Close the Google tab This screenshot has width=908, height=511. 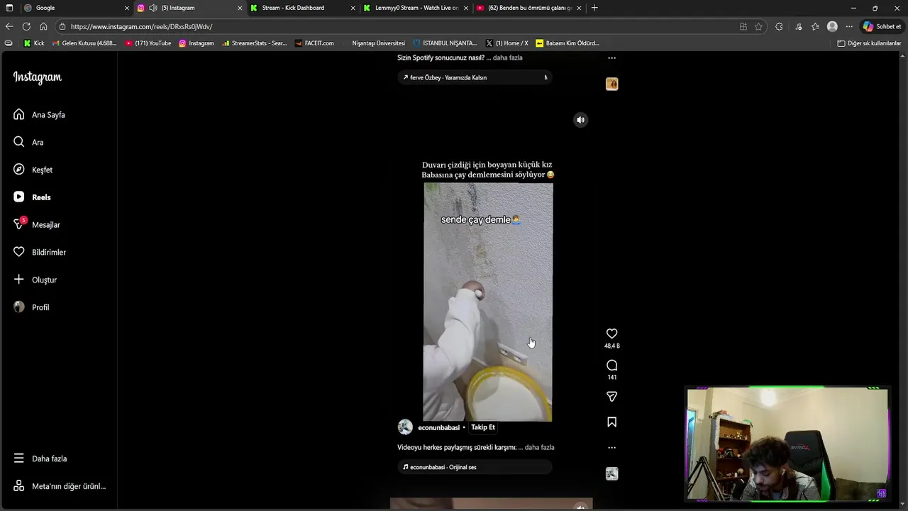coord(127,8)
